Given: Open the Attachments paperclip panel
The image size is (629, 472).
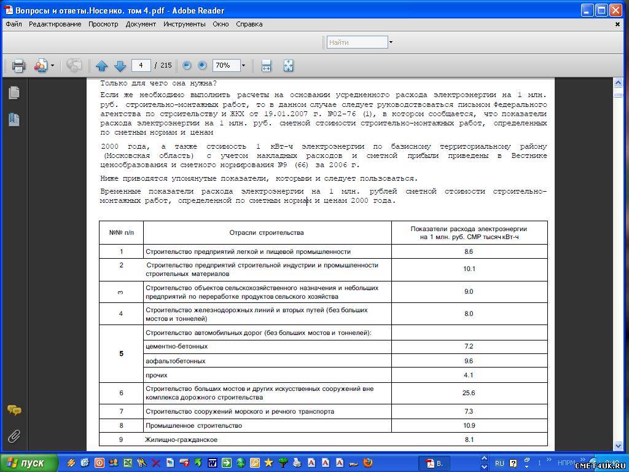Looking at the screenshot, I should click(14, 436).
